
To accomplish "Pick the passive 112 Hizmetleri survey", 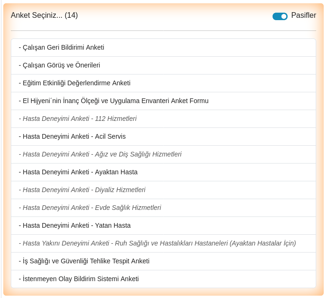I will (x=163, y=119).
